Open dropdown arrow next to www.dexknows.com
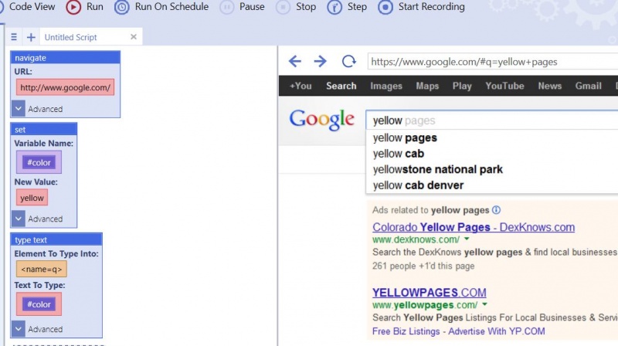Screen dimensions: 618x346 (467, 239)
